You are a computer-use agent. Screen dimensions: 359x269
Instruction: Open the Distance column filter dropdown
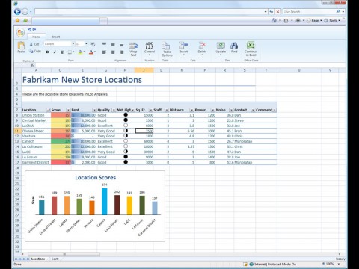(191, 110)
